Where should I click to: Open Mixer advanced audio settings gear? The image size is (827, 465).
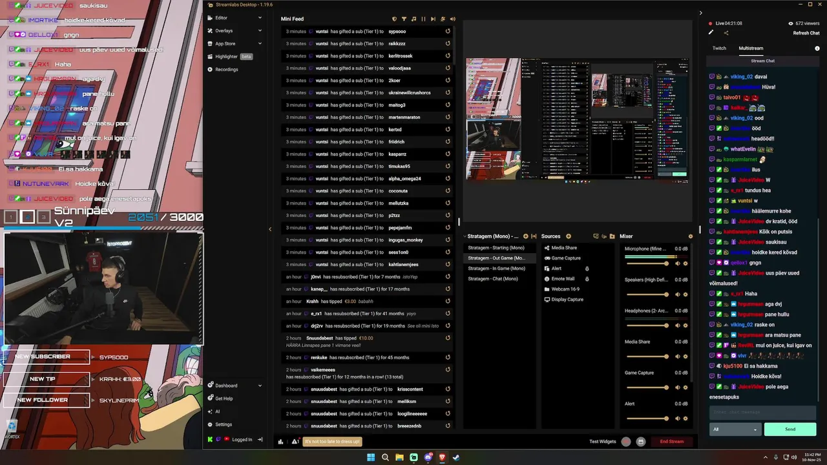coord(690,236)
